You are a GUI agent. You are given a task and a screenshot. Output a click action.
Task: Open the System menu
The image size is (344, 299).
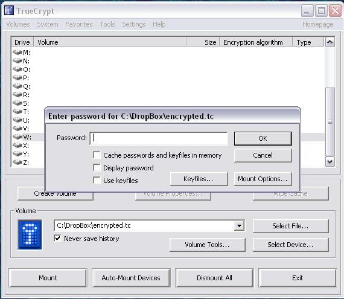click(48, 24)
